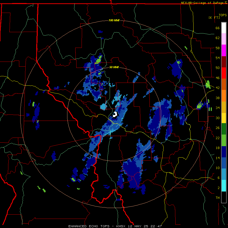The width and height of the screenshot is (228, 228).
Task: Click the "6" legend label
Action: click(219, 178)
